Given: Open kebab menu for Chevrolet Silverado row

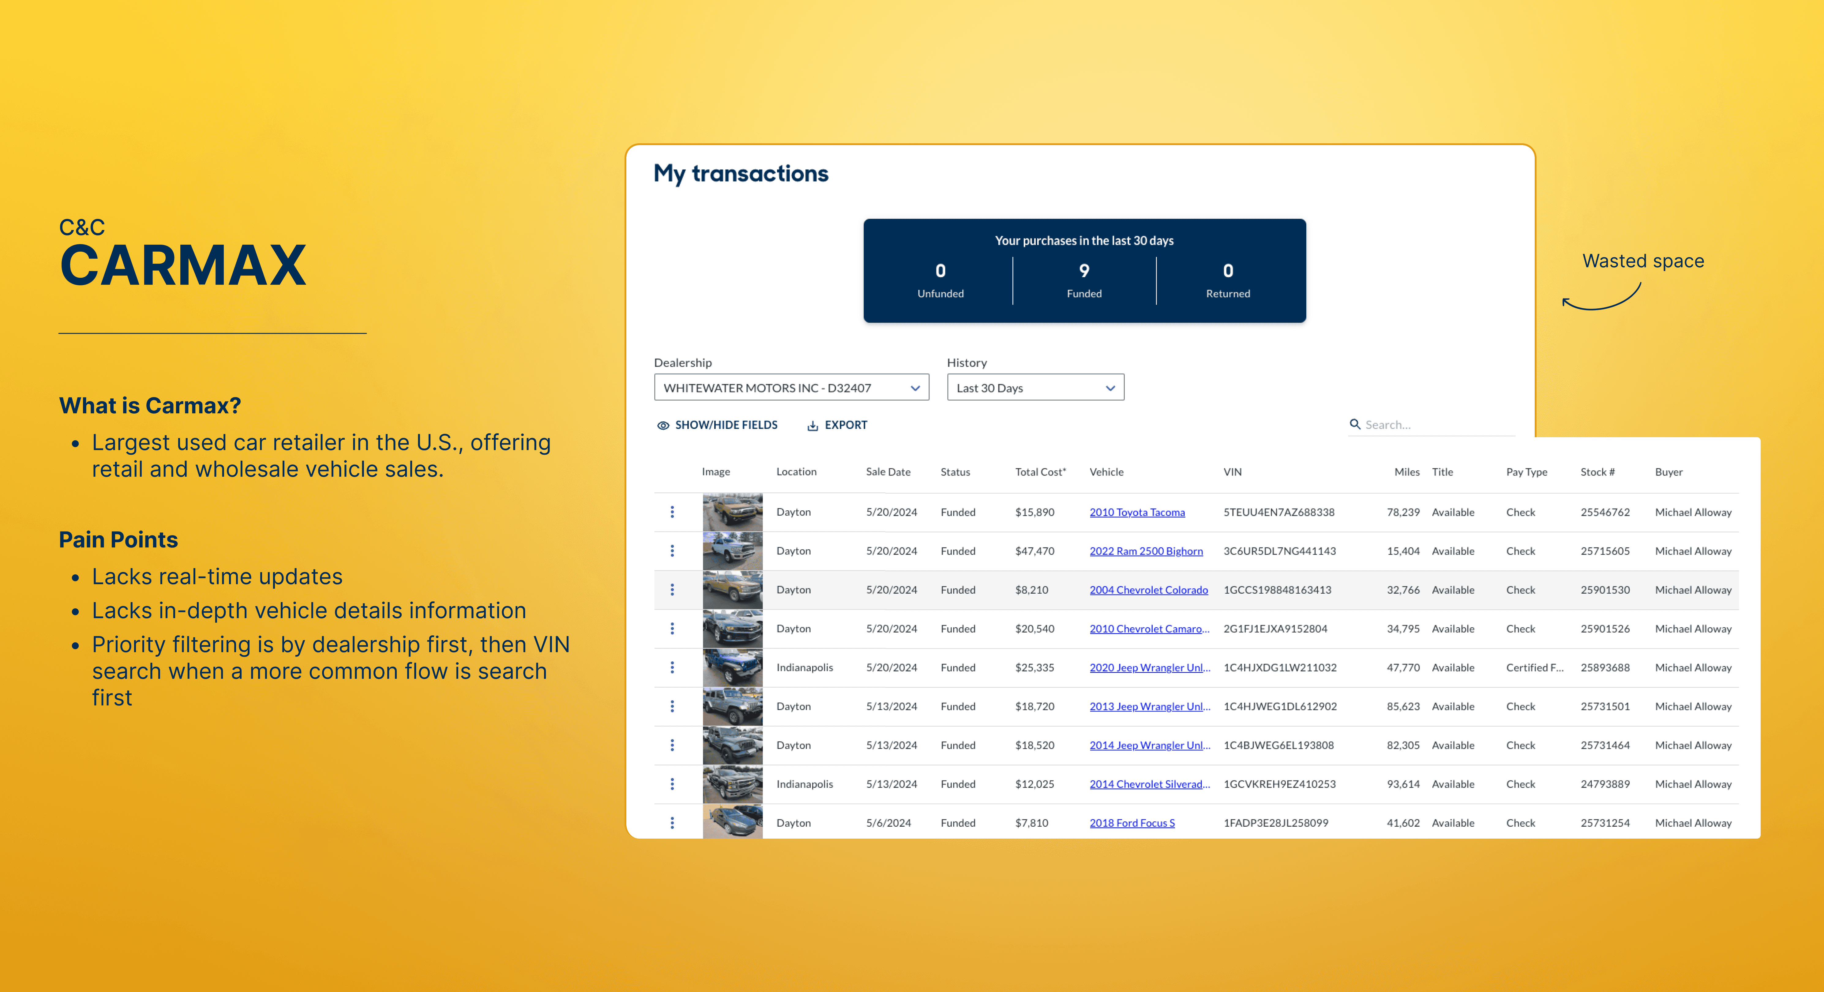Looking at the screenshot, I should 672,784.
